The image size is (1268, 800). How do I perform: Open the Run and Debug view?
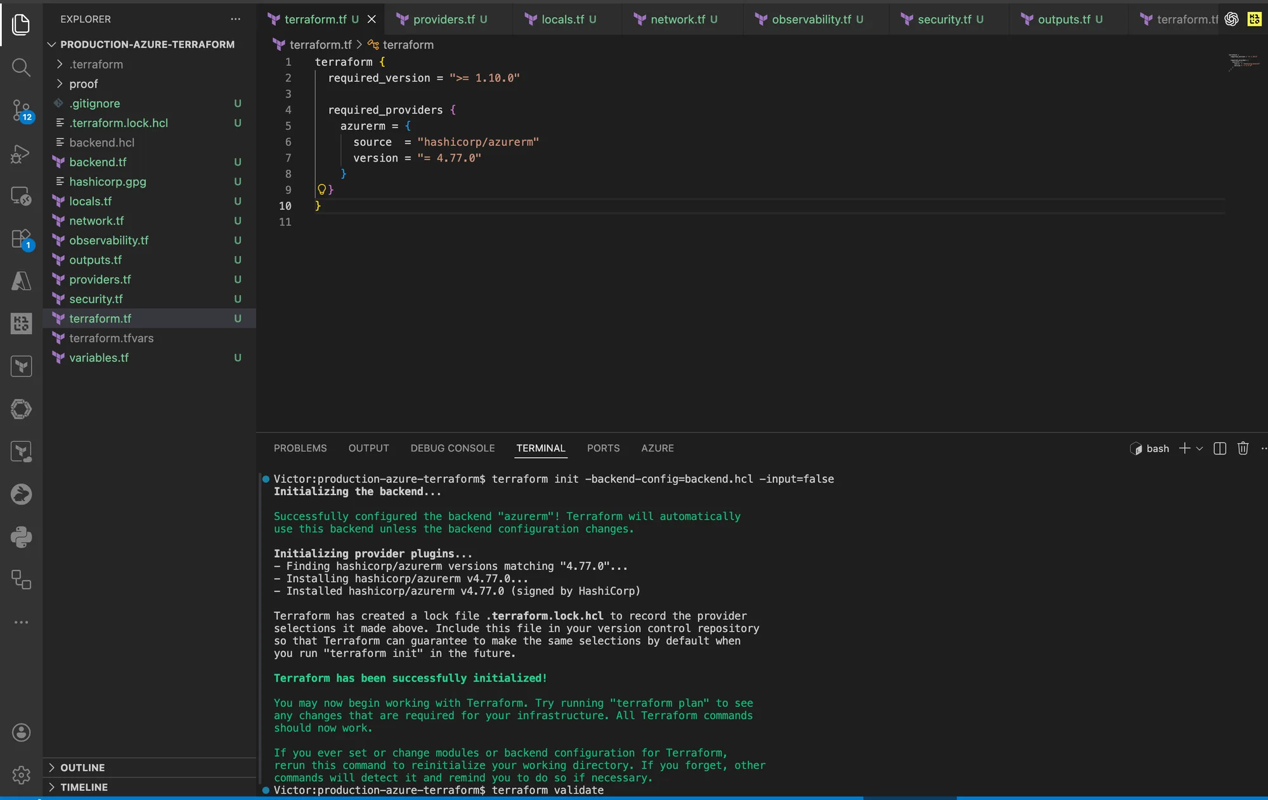coord(21,153)
